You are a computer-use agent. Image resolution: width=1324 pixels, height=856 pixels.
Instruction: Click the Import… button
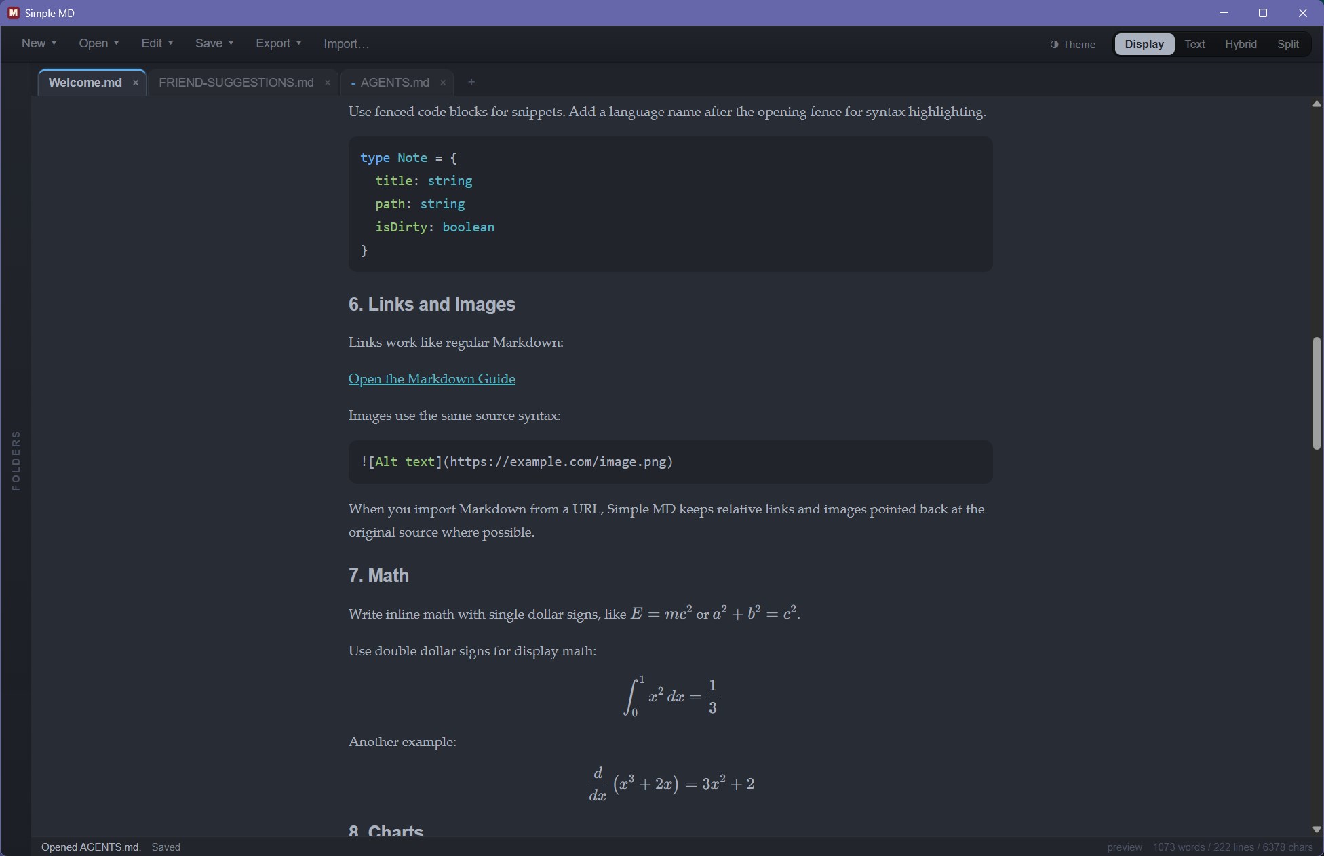coord(346,44)
